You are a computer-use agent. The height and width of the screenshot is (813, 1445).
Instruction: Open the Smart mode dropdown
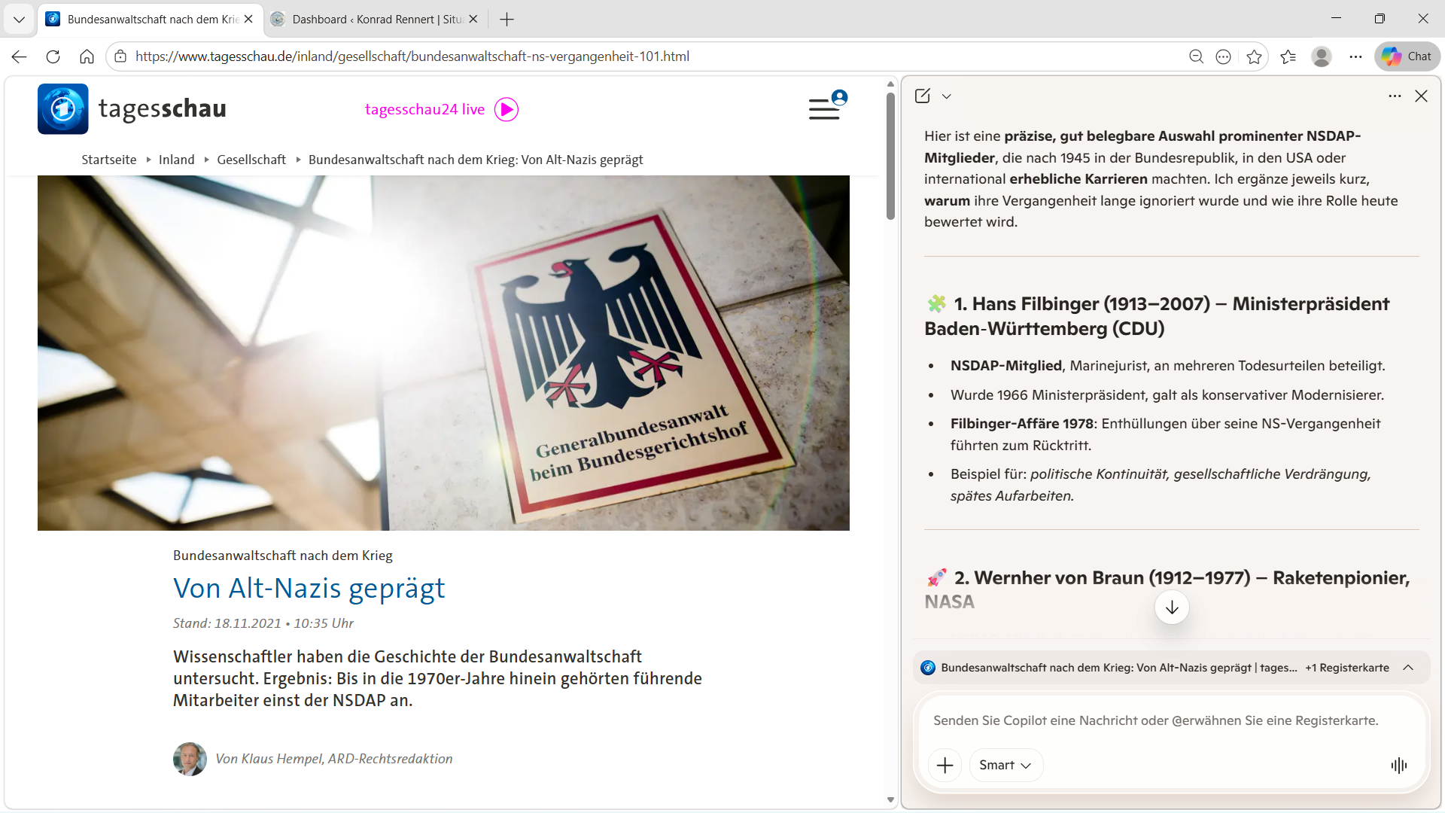point(1005,766)
